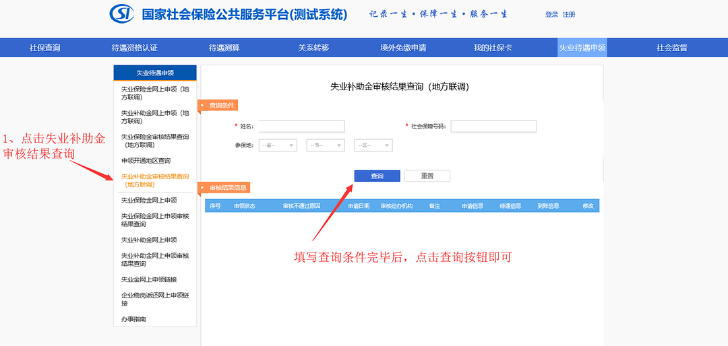
Task: Open the 待遇资格认证 navigation tab
Action: (x=135, y=48)
